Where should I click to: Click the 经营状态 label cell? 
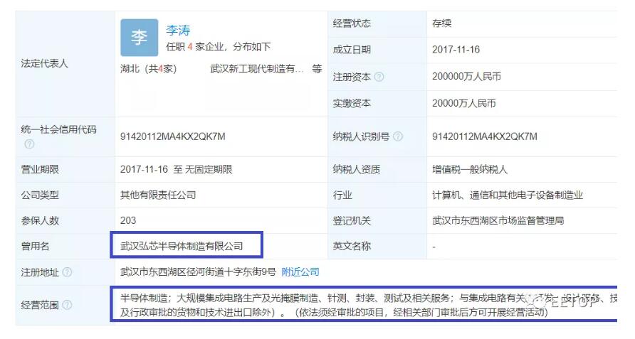pyautogui.click(x=377, y=23)
